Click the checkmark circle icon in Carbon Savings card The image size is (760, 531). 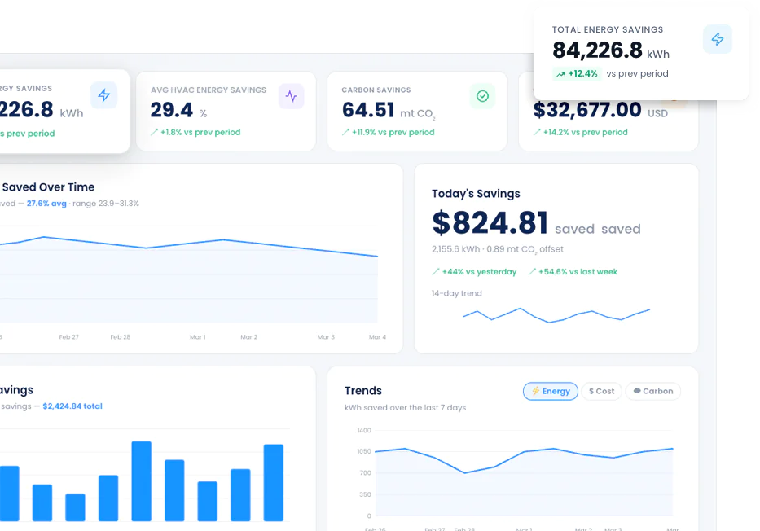[x=482, y=96]
